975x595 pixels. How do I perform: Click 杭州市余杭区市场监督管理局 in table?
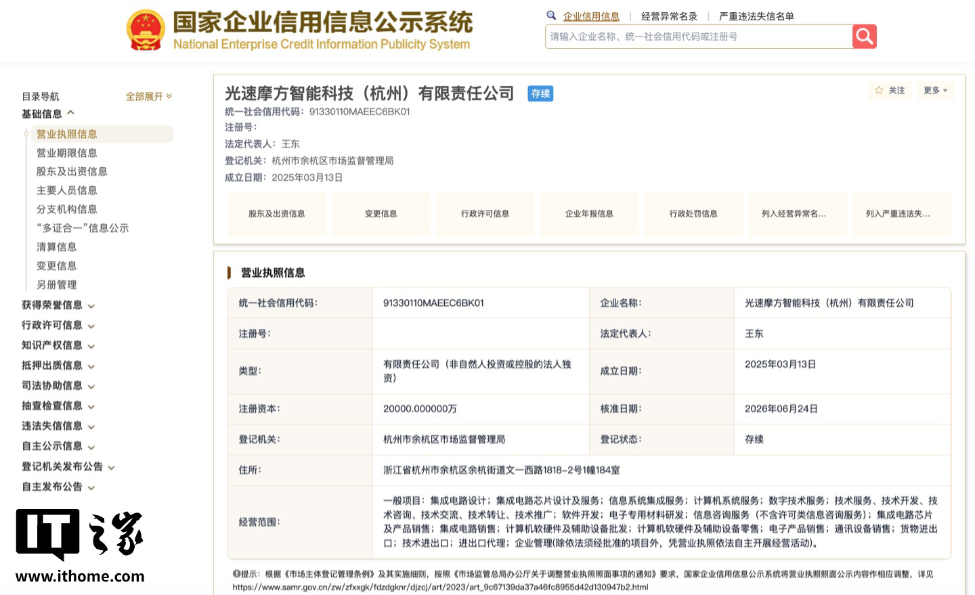[444, 439]
